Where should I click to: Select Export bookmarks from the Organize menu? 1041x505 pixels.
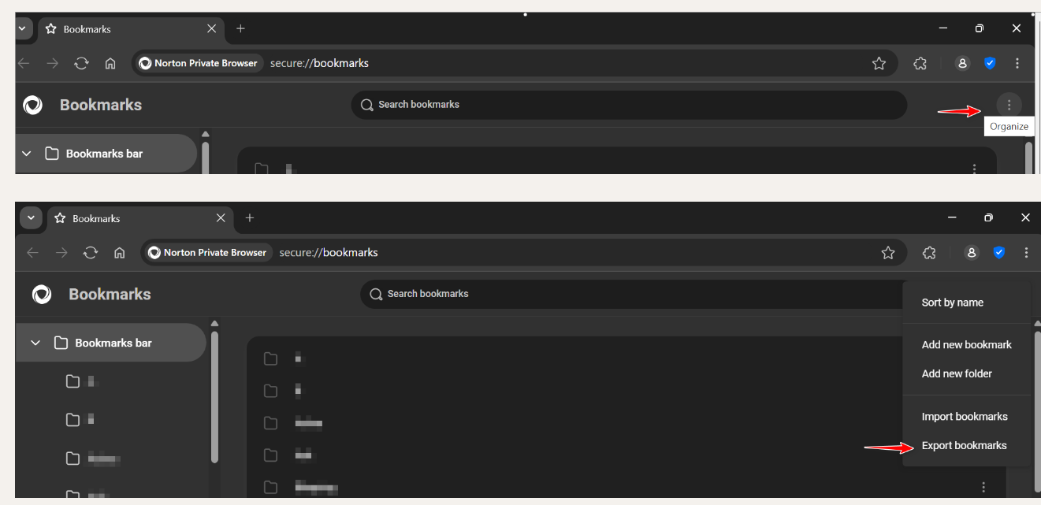[x=964, y=446]
